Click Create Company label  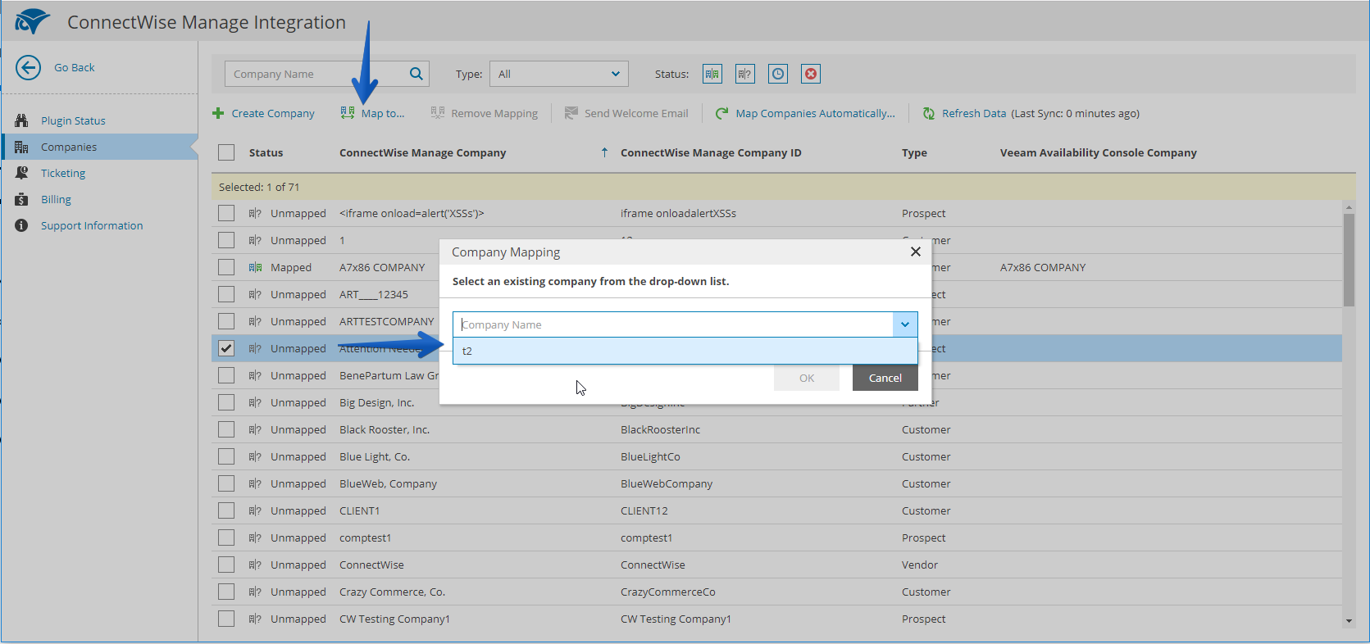(x=273, y=113)
